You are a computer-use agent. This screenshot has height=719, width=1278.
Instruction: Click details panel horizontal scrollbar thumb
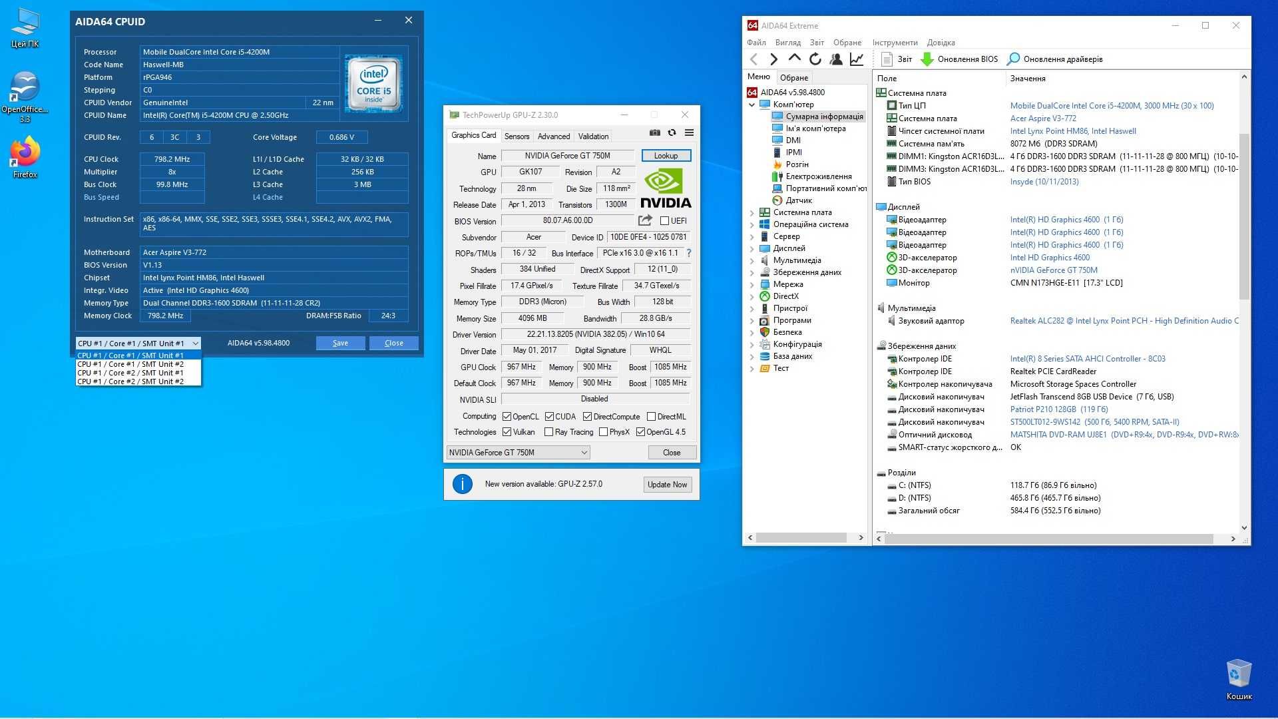click(x=1050, y=539)
